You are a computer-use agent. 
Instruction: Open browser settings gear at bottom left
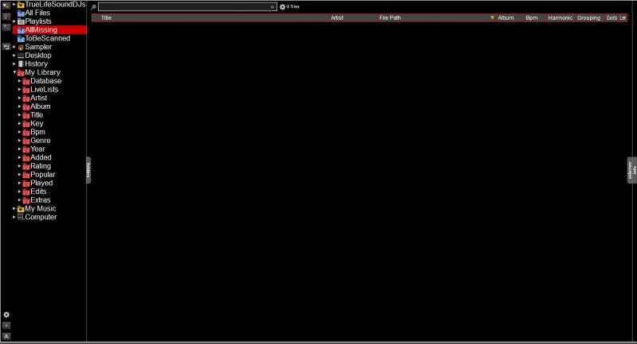(x=6, y=315)
